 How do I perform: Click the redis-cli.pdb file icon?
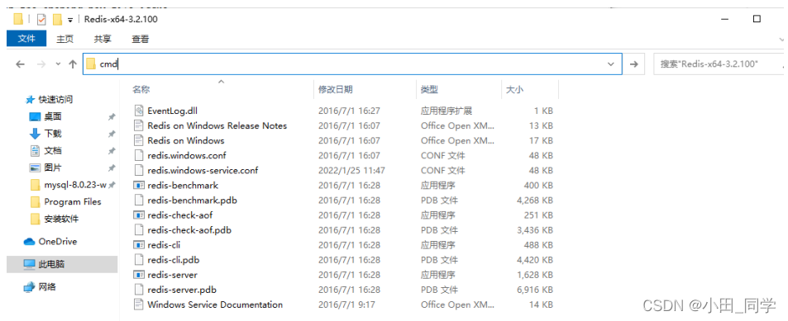[x=139, y=260]
